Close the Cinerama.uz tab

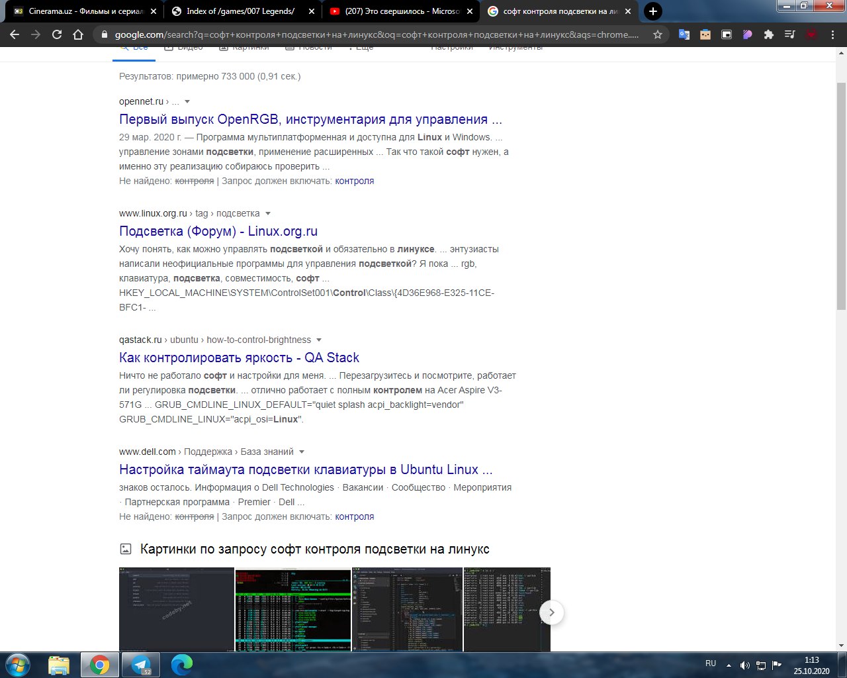154,11
